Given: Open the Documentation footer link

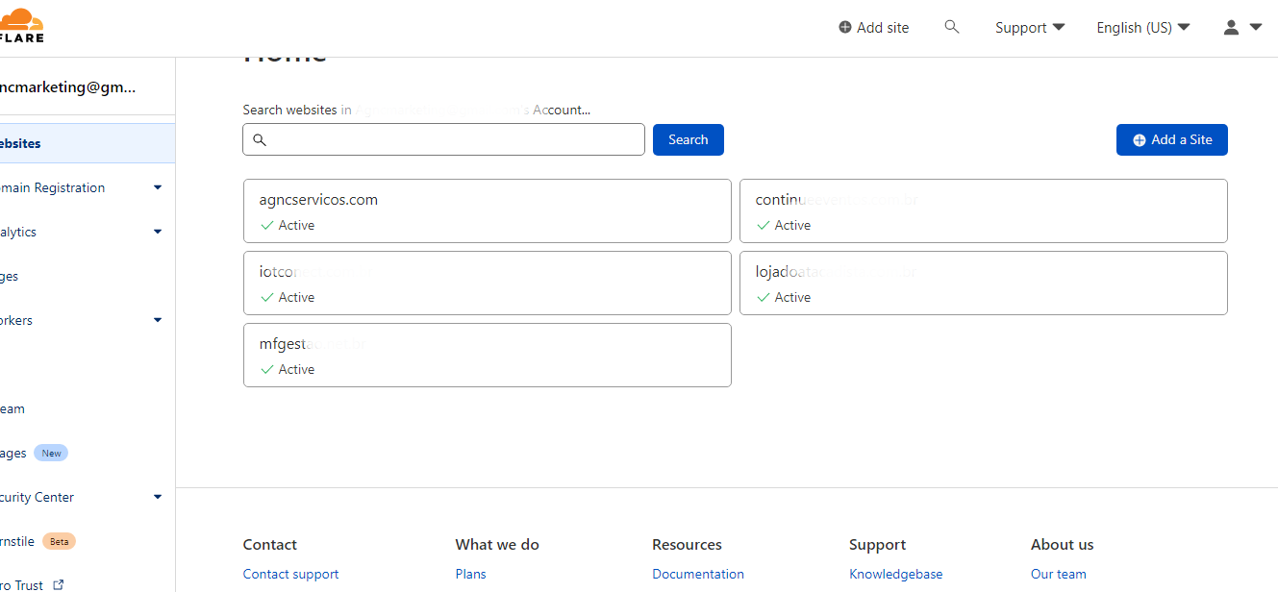Looking at the screenshot, I should point(698,575).
